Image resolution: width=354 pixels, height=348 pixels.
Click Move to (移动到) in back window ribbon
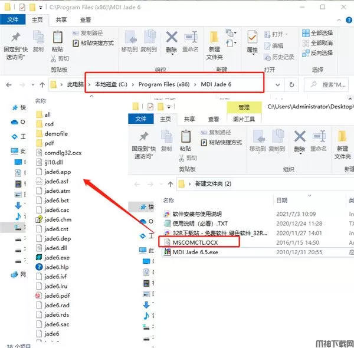130,41
